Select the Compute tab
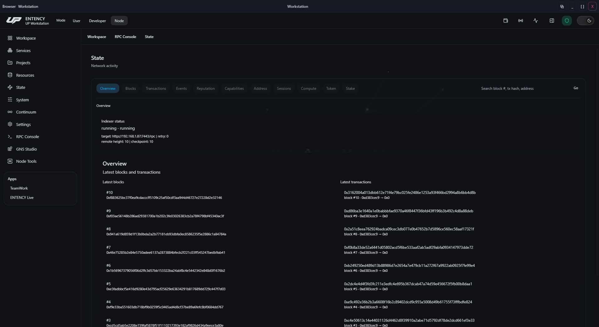 tap(308, 89)
